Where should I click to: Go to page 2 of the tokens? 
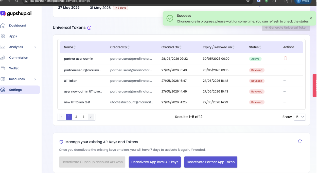(76, 117)
